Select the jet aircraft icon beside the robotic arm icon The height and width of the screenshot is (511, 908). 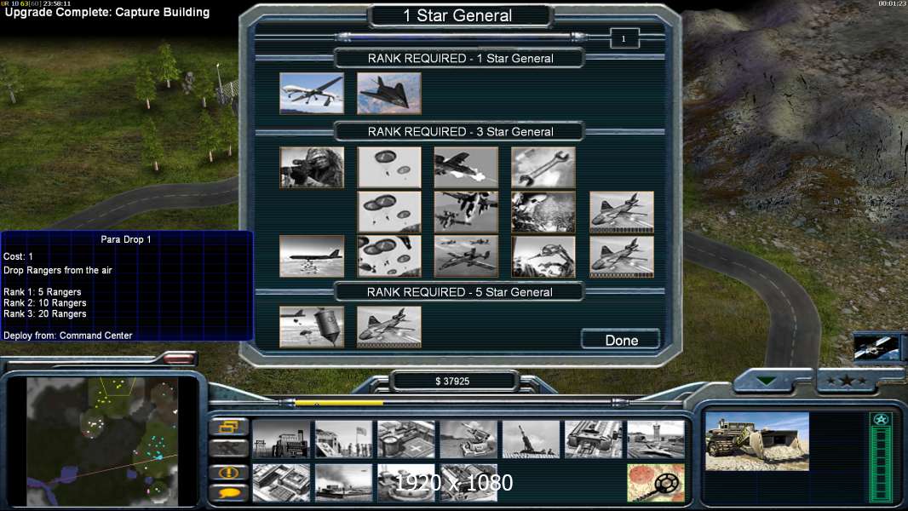621,256
